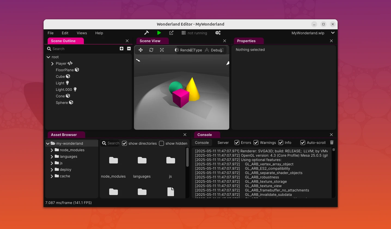Click the refresh icon in Scene View toolbar
This screenshot has height=229, width=391.
[x=151, y=50]
